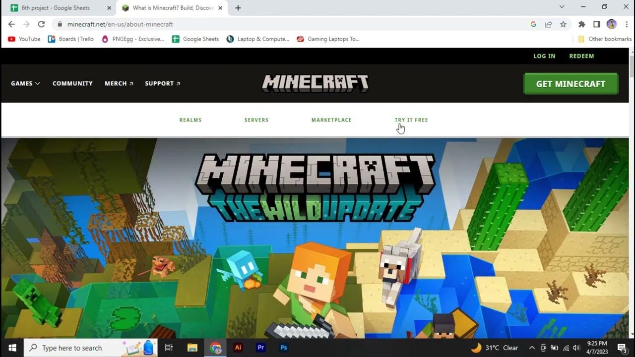635x357 pixels.
Task: Click REDEEM link
Action: click(x=581, y=56)
